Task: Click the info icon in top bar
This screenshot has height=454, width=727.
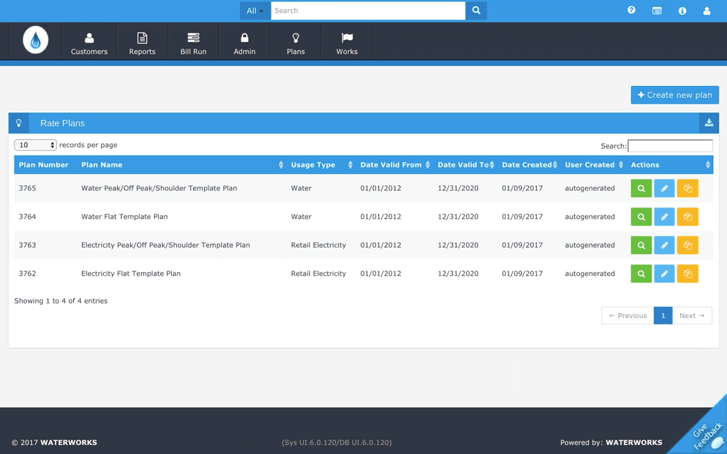Action: tap(683, 11)
